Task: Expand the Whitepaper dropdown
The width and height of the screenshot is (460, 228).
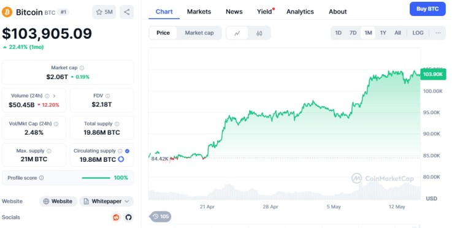Action: pyautogui.click(x=107, y=201)
